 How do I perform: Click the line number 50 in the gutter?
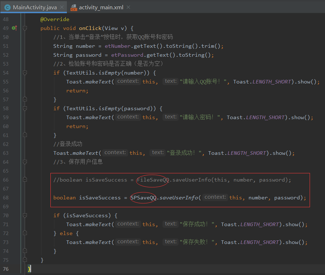[x=6, y=37]
